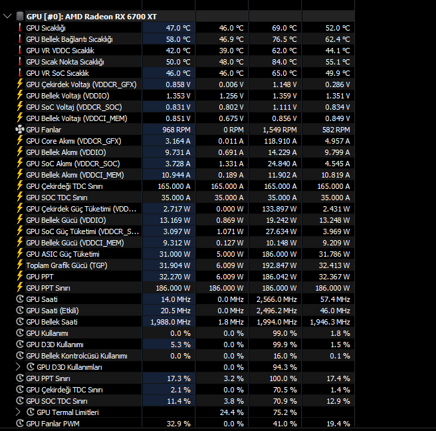Expand the GPU D3D Kullanımları group
The height and width of the screenshot is (431, 436).
[x=18, y=367]
